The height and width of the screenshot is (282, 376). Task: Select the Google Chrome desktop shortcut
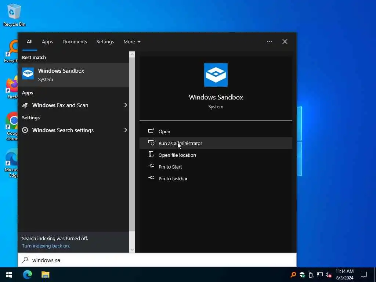(x=12, y=127)
